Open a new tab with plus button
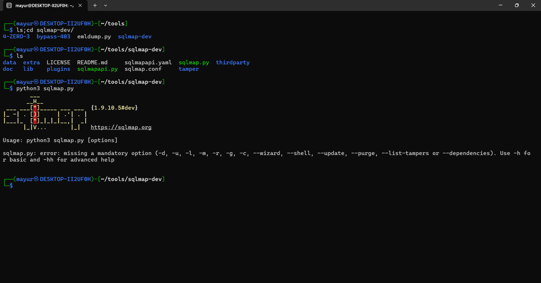The height and width of the screenshot is (283, 541). 95,5
